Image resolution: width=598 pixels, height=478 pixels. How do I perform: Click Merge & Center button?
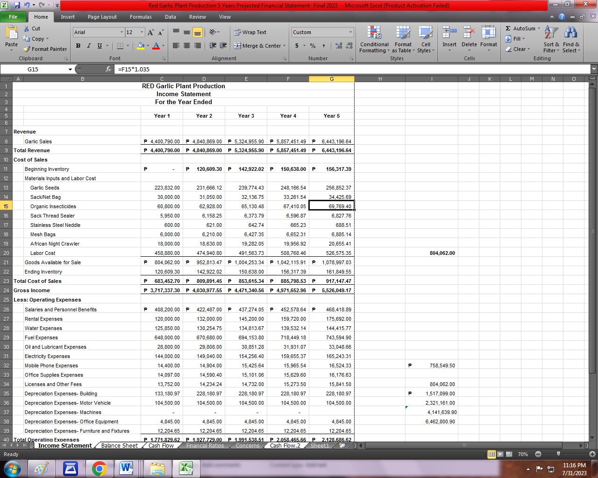point(257,46)
